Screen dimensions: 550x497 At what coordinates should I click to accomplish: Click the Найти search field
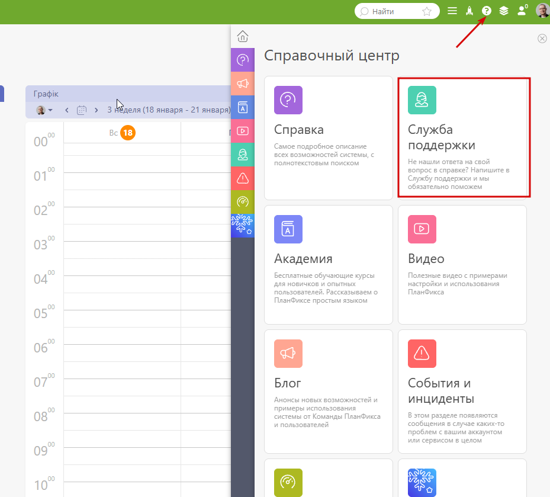[x=396, y=11]
